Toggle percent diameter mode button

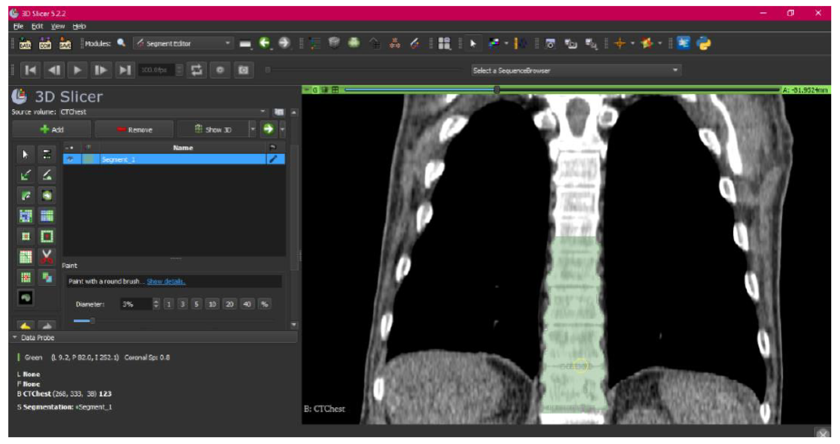click(265, 304)
